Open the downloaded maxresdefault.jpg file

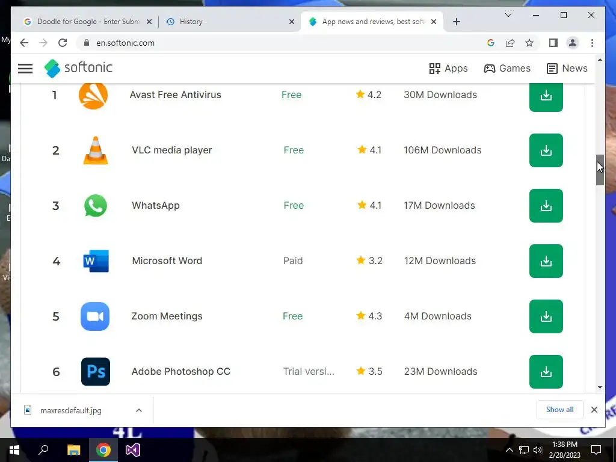click(71, 410)
